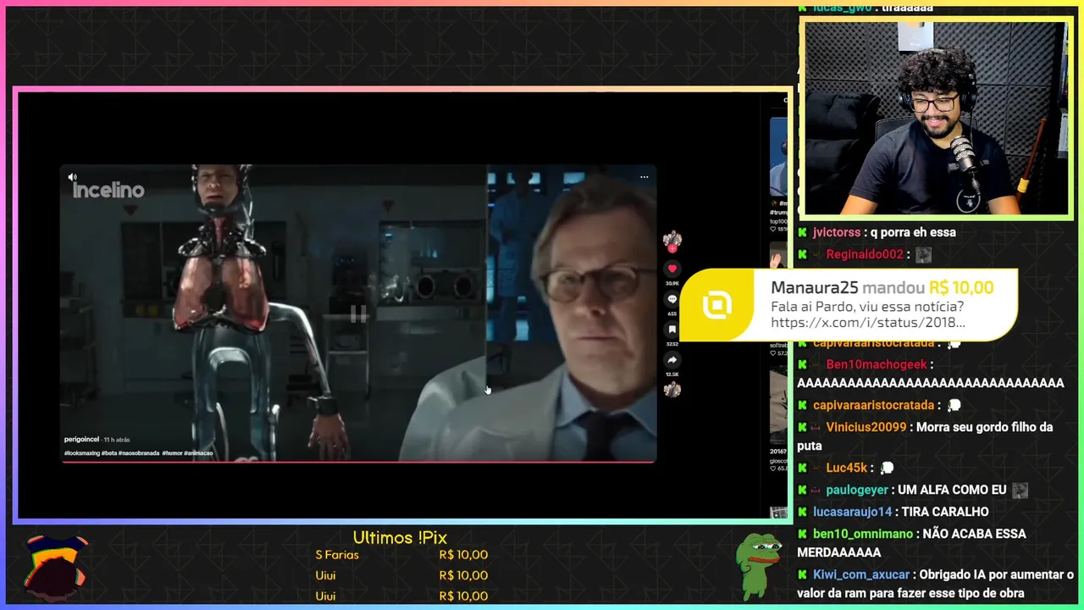The height and width of the screenshot is (610, 1084).
Task: Click the green Kick badge beside paulogeyer
Action: 802,490
